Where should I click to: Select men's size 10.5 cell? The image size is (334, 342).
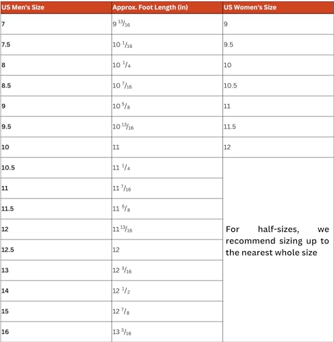[56, 168]
